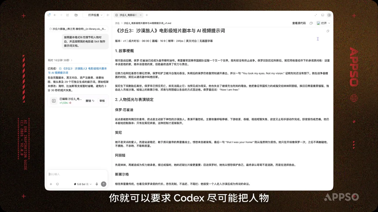The image size is (378, 212).
Task: Start a new chat with compose icon
Action: click(x=67, y=15)
